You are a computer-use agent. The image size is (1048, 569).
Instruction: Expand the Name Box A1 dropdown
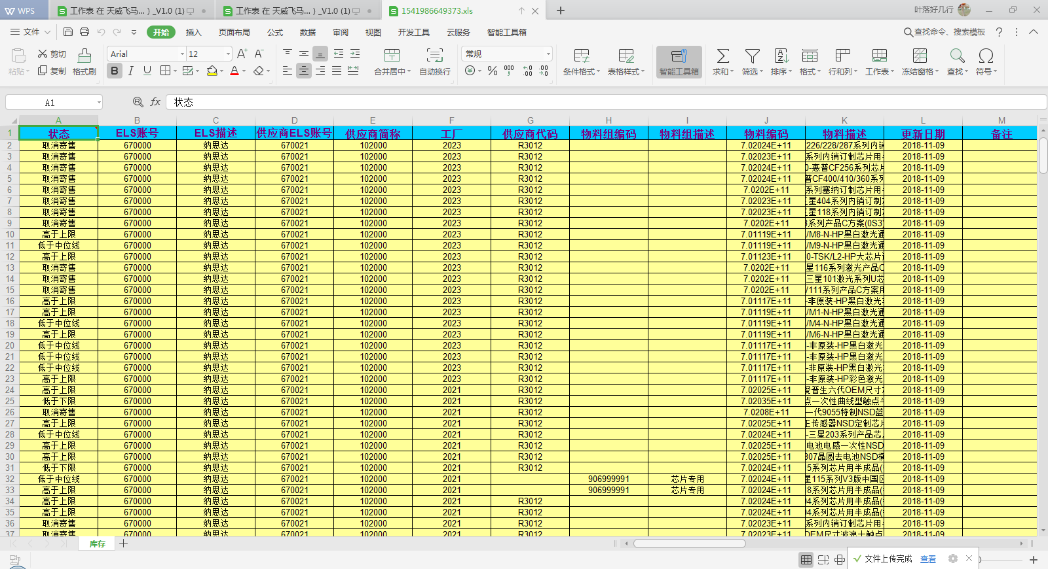click(x=99, y=102)
